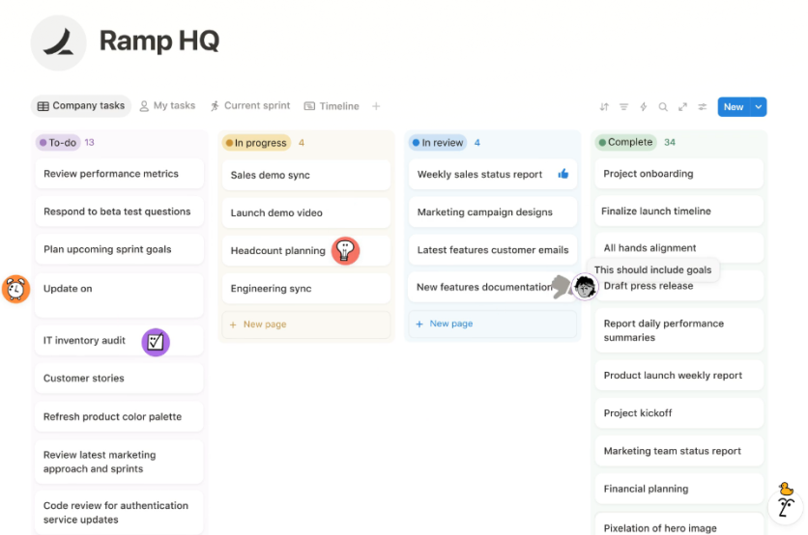
Task: Expand the New button dropdown arrow
Action: click(759, 107)
